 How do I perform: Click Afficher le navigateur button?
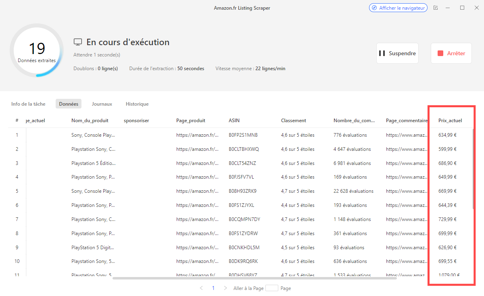[x=398, y=8]
